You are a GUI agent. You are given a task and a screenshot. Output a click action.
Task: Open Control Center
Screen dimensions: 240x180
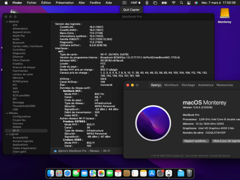tap(189, 3)
